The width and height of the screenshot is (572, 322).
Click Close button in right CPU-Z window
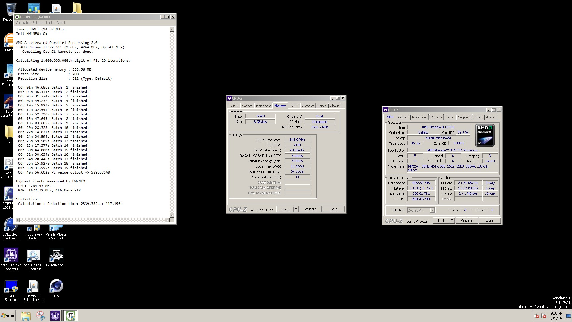489,220
